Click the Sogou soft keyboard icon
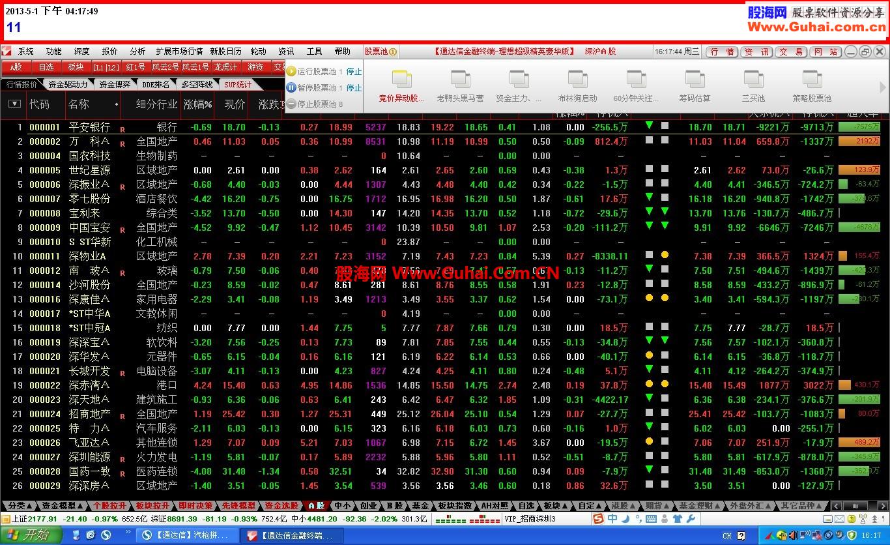 pos(652,519)
